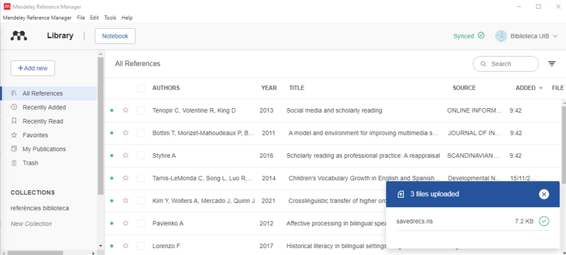Image resolution: width=566 pixels, height=255 pixels.
Task: Click the Recently Read bookmark icon
Action: [14, 121]
